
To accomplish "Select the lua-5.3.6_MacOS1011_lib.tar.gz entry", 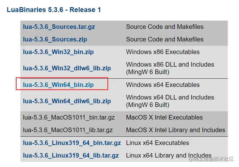I will (x=68, y=130).
